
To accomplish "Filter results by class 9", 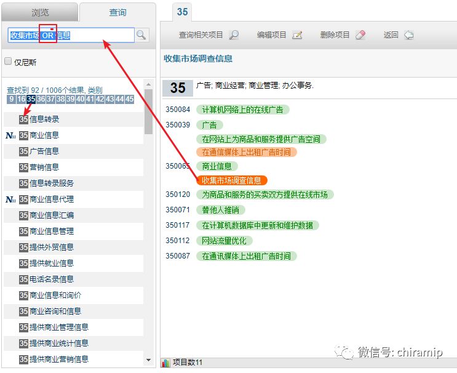I will (x=11, y=99).
